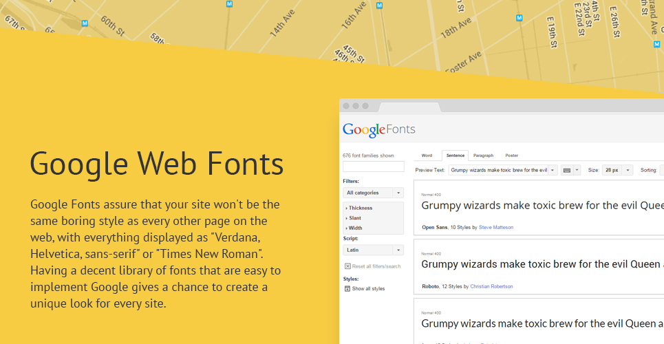The height and width of the screenshot is (344, 664).
Task: Click the Roboto font name
Action: pyautogui.click(x=430, y=286)
